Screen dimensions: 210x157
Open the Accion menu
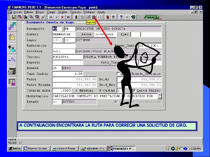point(17,12)
